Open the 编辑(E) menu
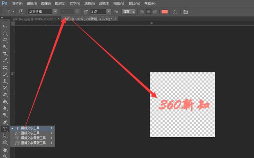254x158 pixels. point(32,3)
